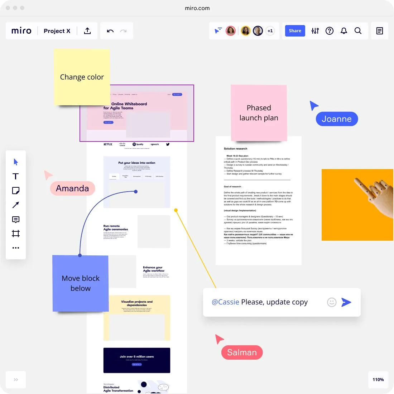The height and width of the screenshot is (394, 394).
Task: Pick the Arrow connector tool
Action: [15, 205]
